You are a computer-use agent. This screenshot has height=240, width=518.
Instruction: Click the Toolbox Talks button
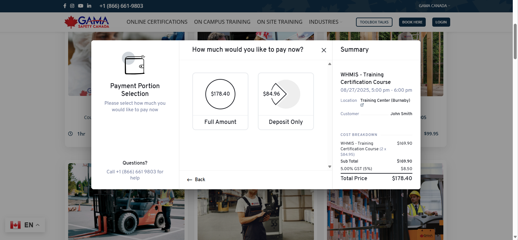[x=374, y=22]
